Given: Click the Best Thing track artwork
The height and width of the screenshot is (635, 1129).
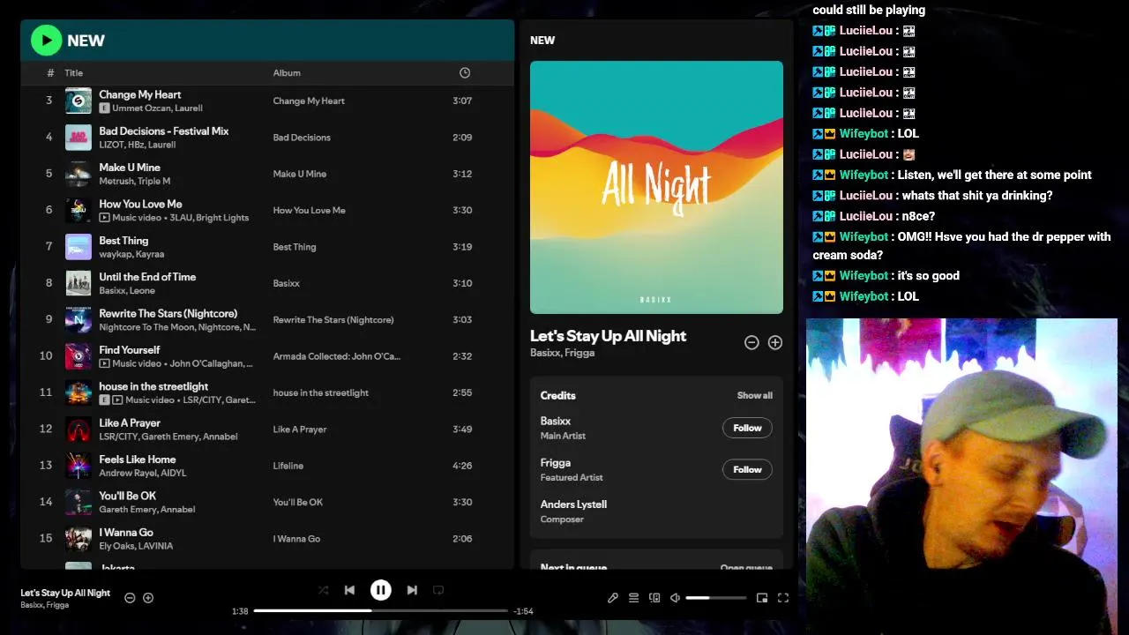Looking at the screenshot, I should tap(79, 247).
